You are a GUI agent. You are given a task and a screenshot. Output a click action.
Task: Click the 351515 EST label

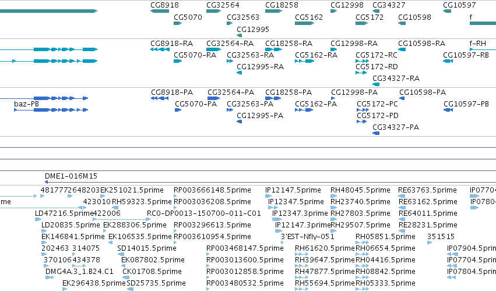click(x=441, y=236)
